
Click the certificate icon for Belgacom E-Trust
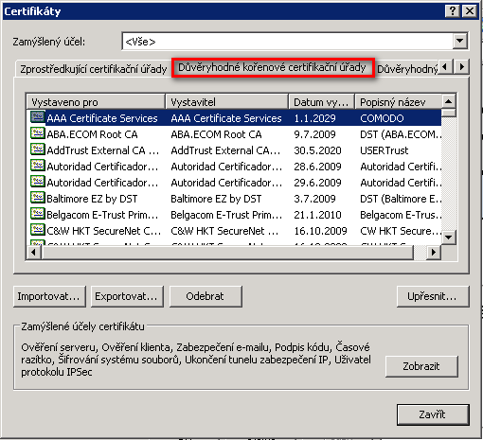point(38,214)
